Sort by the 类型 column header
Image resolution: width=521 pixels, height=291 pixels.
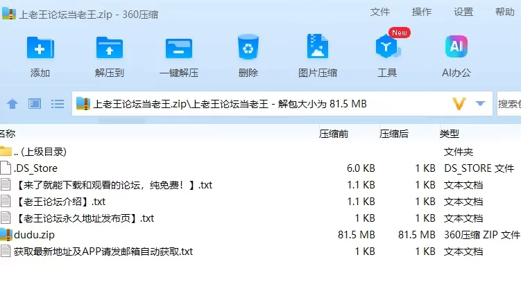(450, 134)
